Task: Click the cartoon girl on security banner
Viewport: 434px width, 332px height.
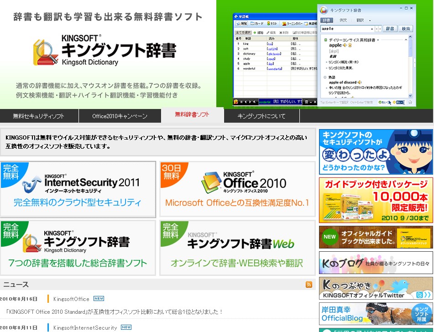Action: click(410, 152)
